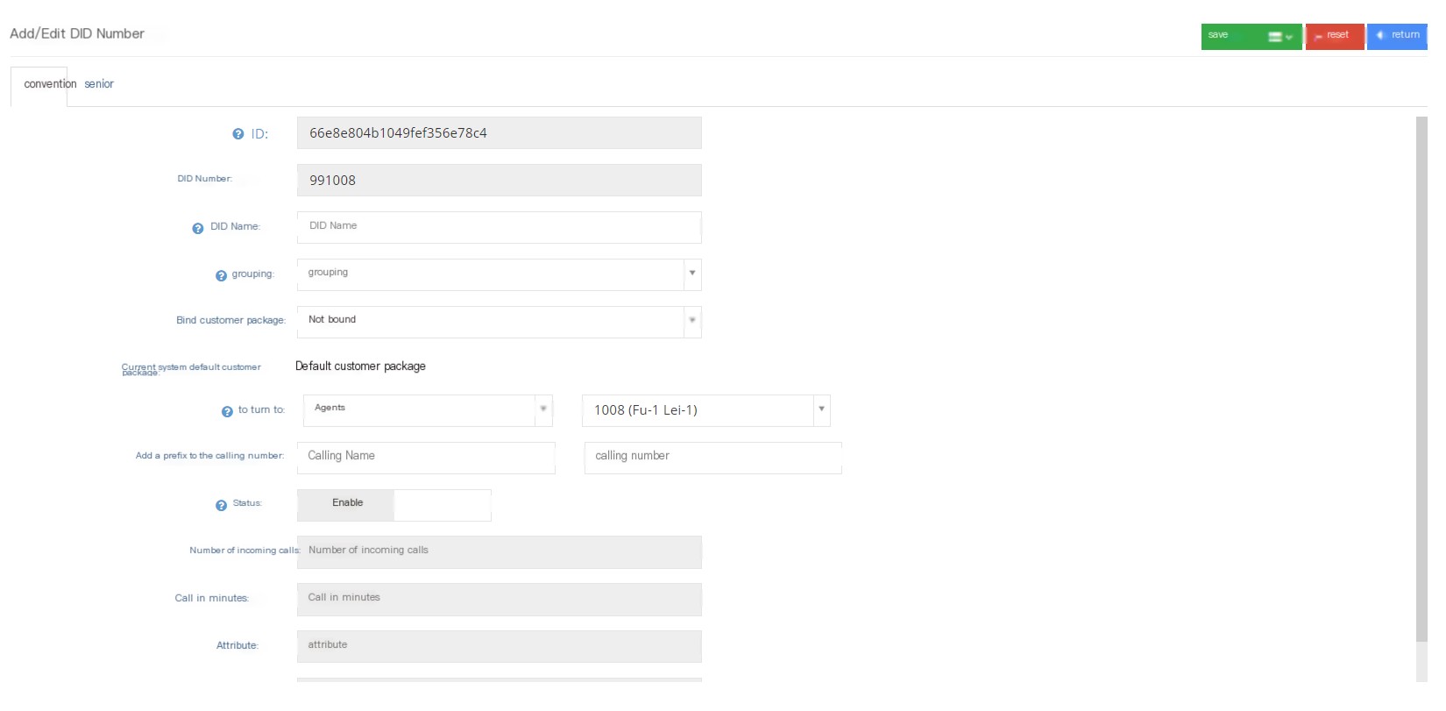Return to the previous page
This screenshot has height=711, width=1446.
click(1397, 36)
